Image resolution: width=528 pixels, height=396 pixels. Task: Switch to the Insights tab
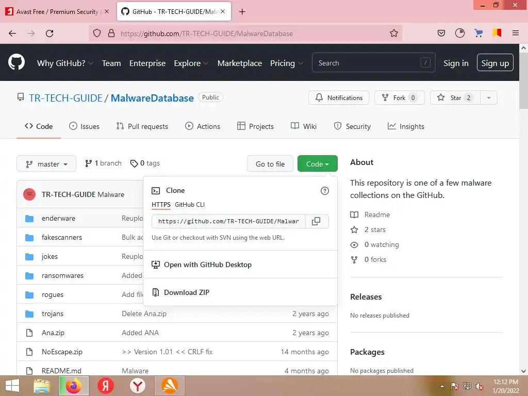(406, 126)
